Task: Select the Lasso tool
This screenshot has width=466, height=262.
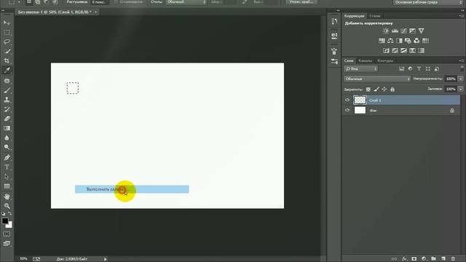Action: 7,41
